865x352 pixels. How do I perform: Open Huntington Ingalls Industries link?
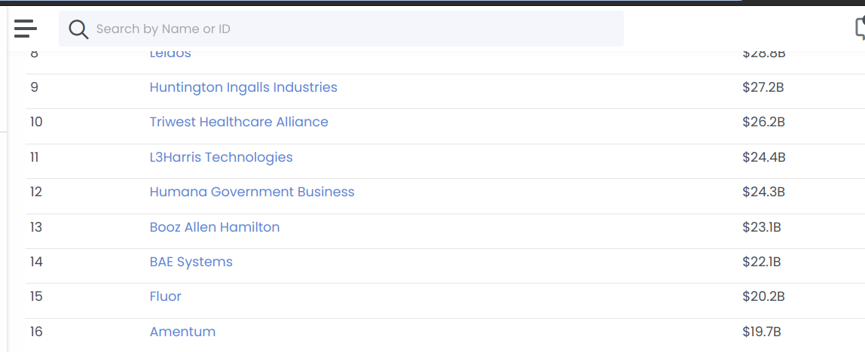[x=243, y=87]
